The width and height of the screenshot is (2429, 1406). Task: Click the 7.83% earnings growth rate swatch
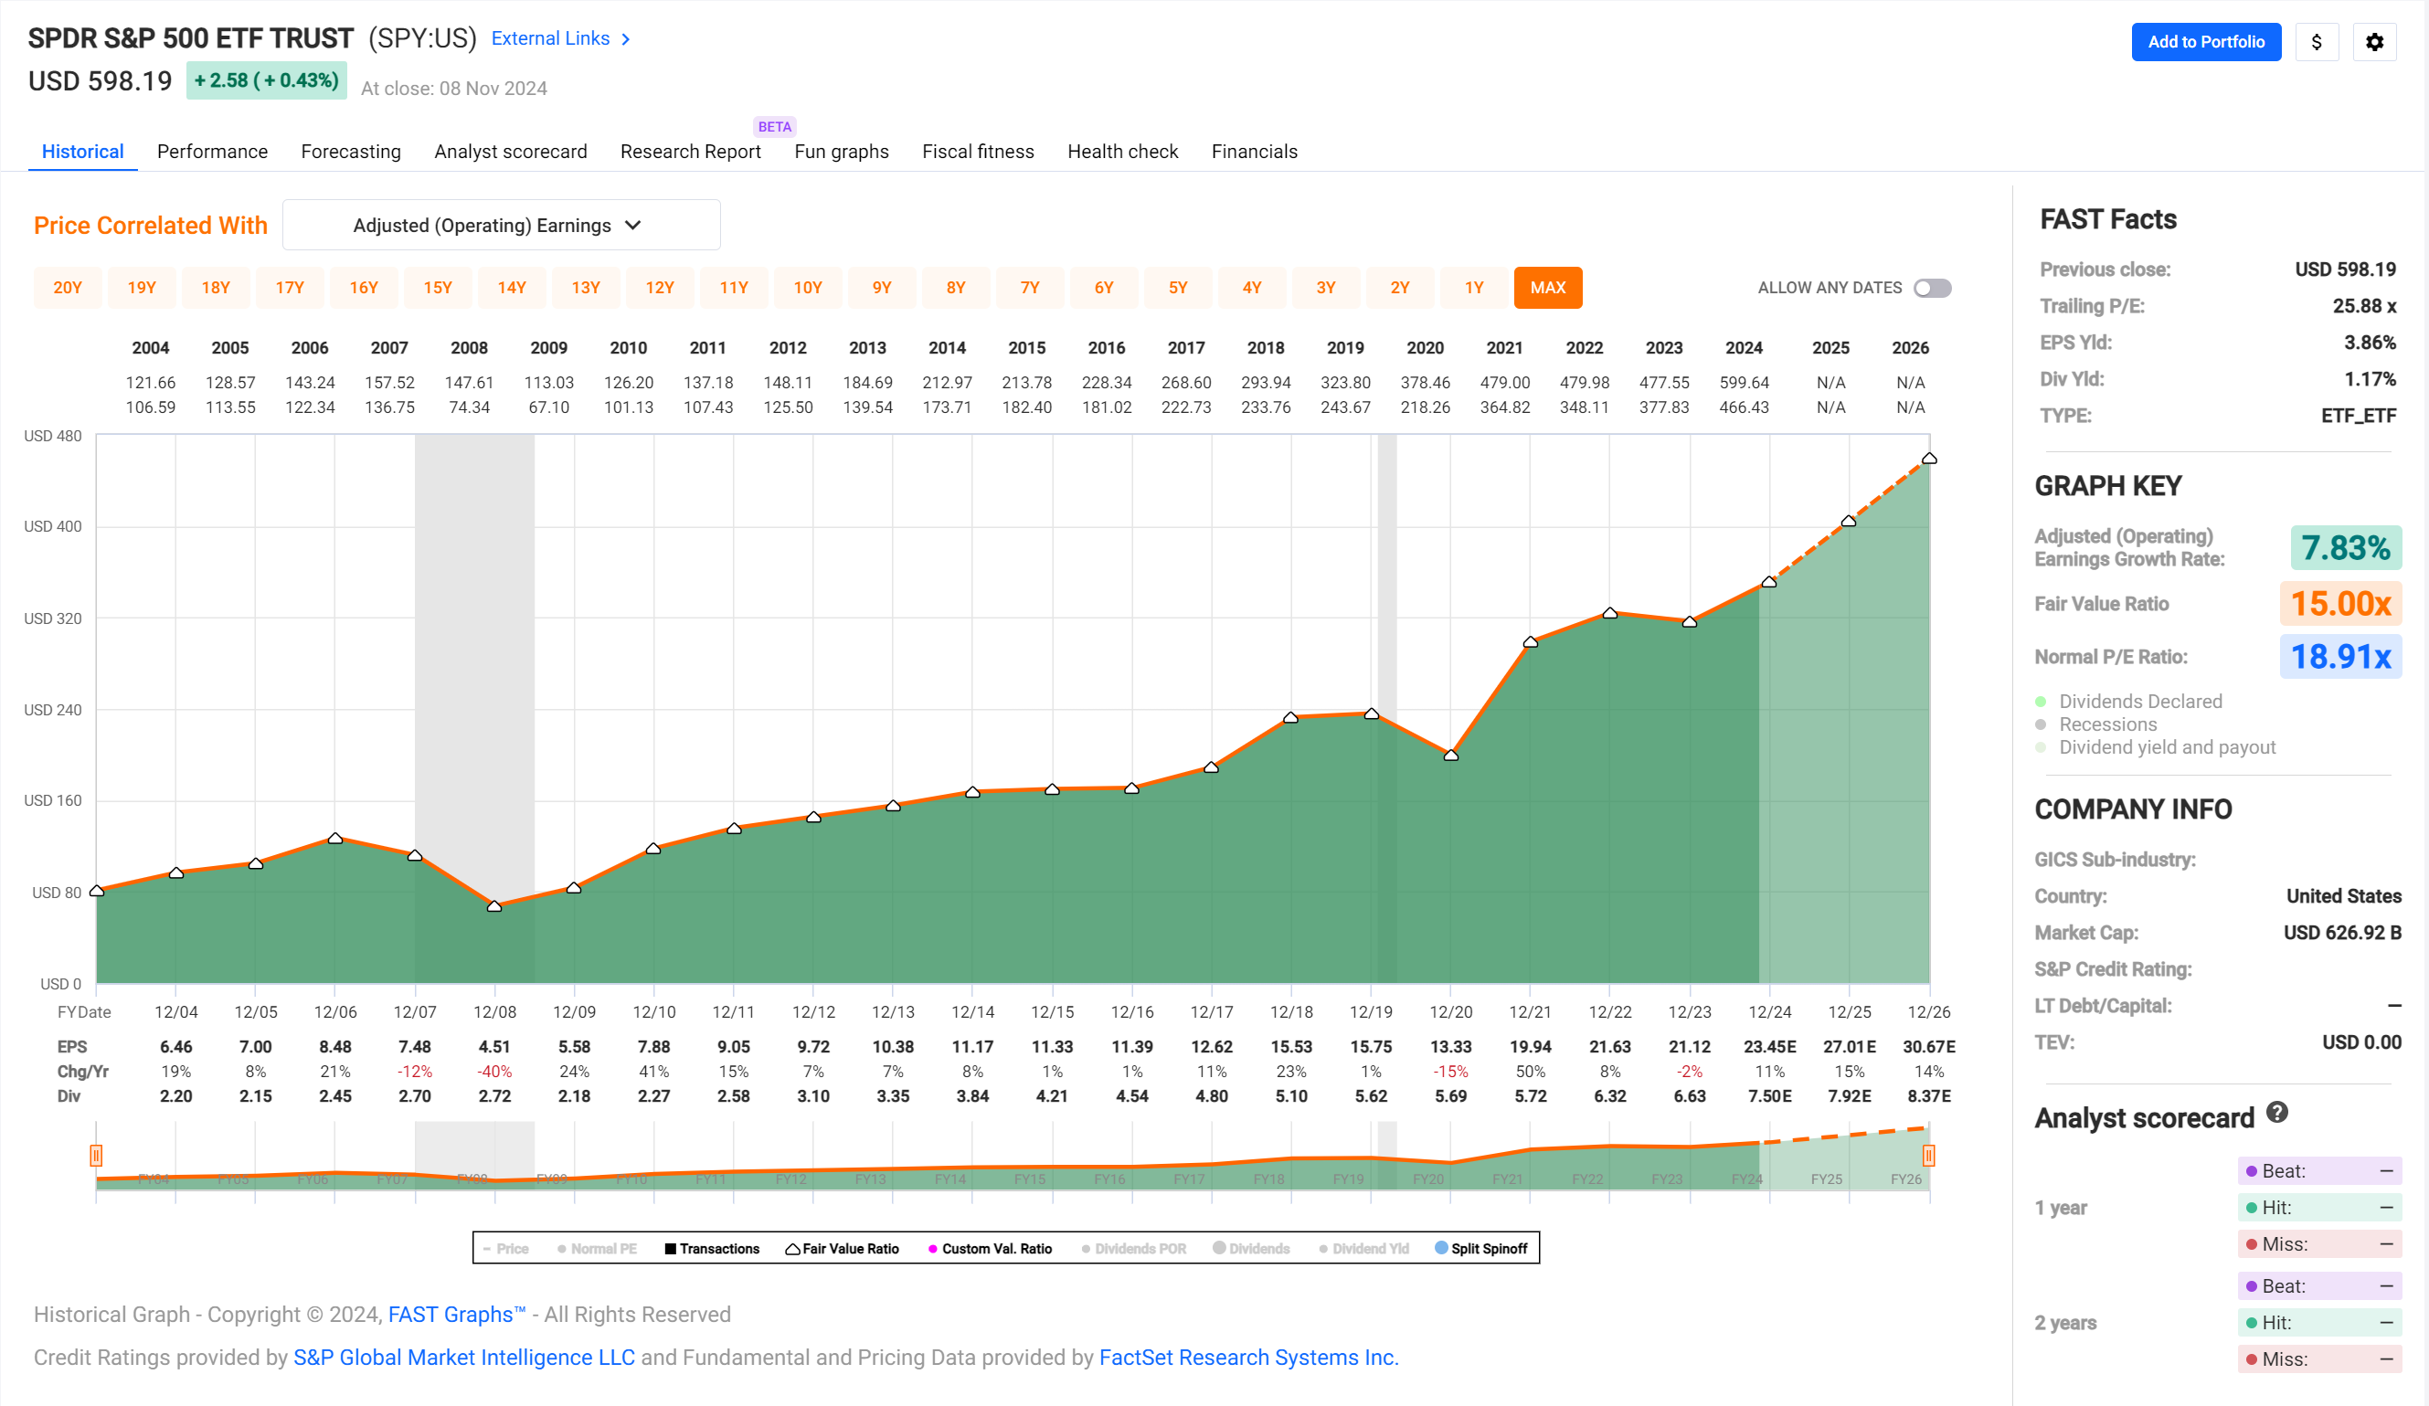(x=2345, y=548)
